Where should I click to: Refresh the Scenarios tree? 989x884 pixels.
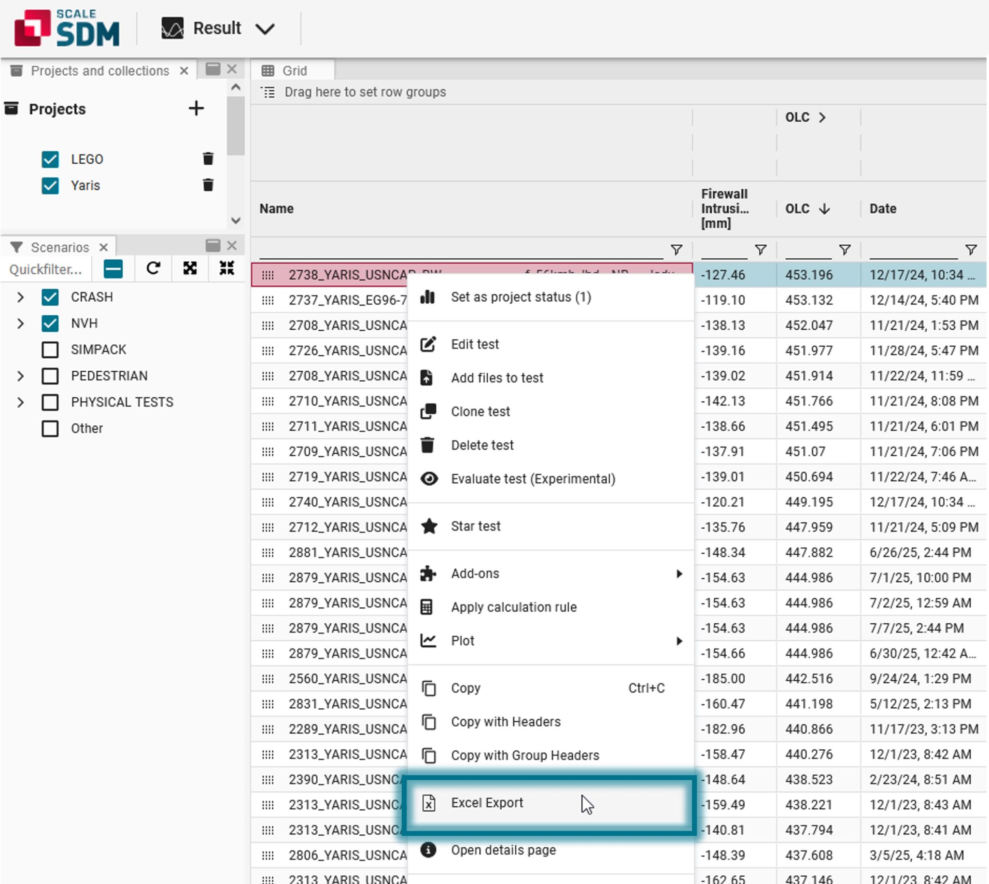coord(153,267)
